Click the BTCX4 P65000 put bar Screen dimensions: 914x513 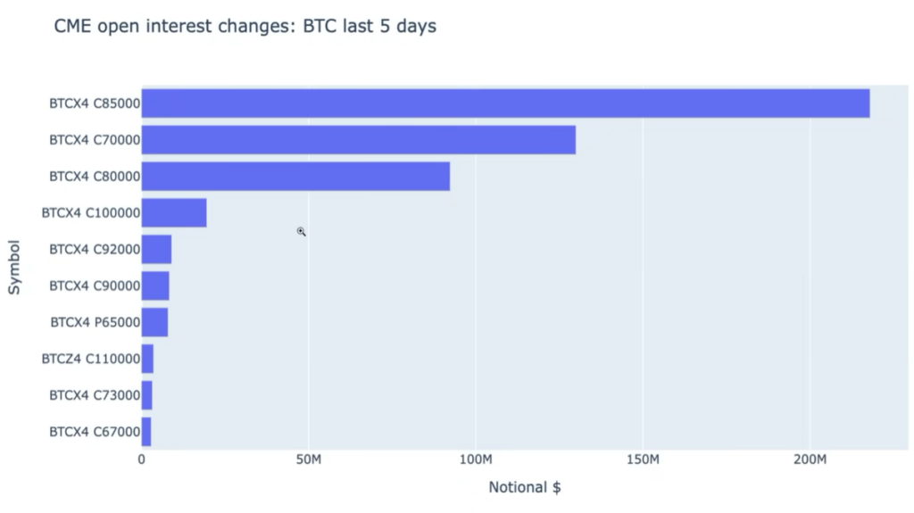[x=154, y=323]
